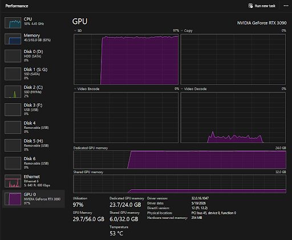
Task: Click the Disk 0 (D:) empty thumbnail
Action: click(x=13, y=56)
